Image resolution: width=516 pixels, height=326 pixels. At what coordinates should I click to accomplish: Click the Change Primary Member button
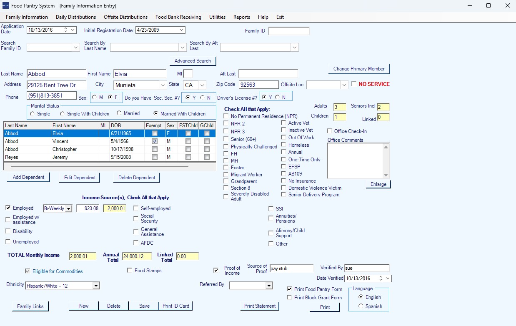click(359, 69)
